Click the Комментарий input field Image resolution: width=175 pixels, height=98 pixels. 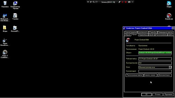pos(155,71)
